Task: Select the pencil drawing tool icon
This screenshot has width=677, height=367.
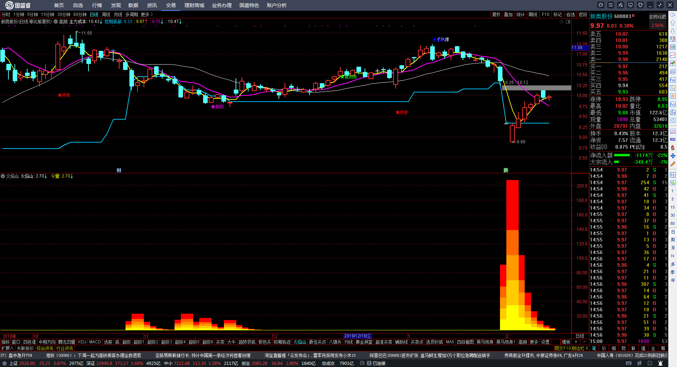Action: tap(673, 164)
